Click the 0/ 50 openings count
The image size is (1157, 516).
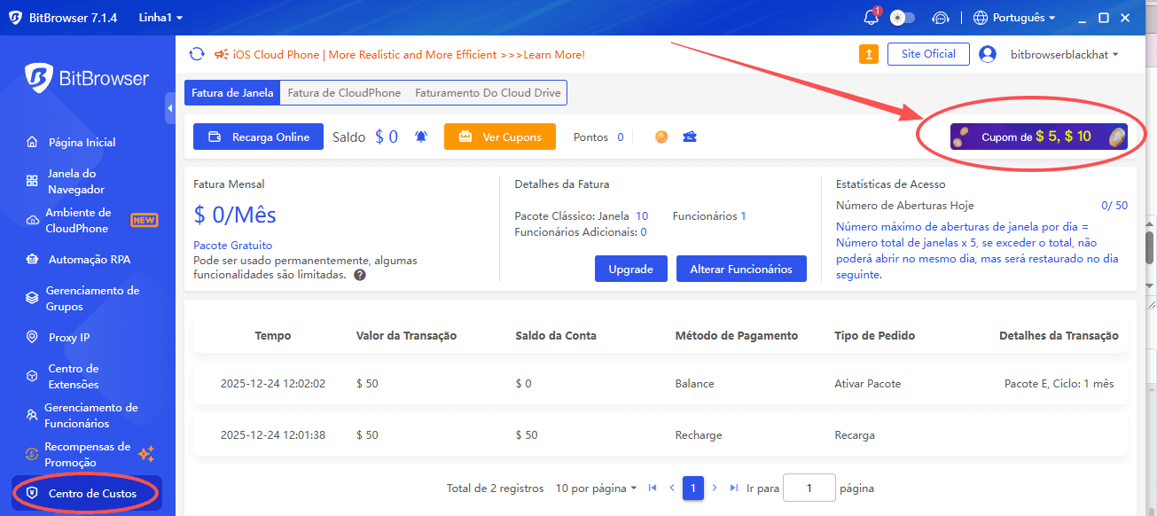click(1114, 205)
